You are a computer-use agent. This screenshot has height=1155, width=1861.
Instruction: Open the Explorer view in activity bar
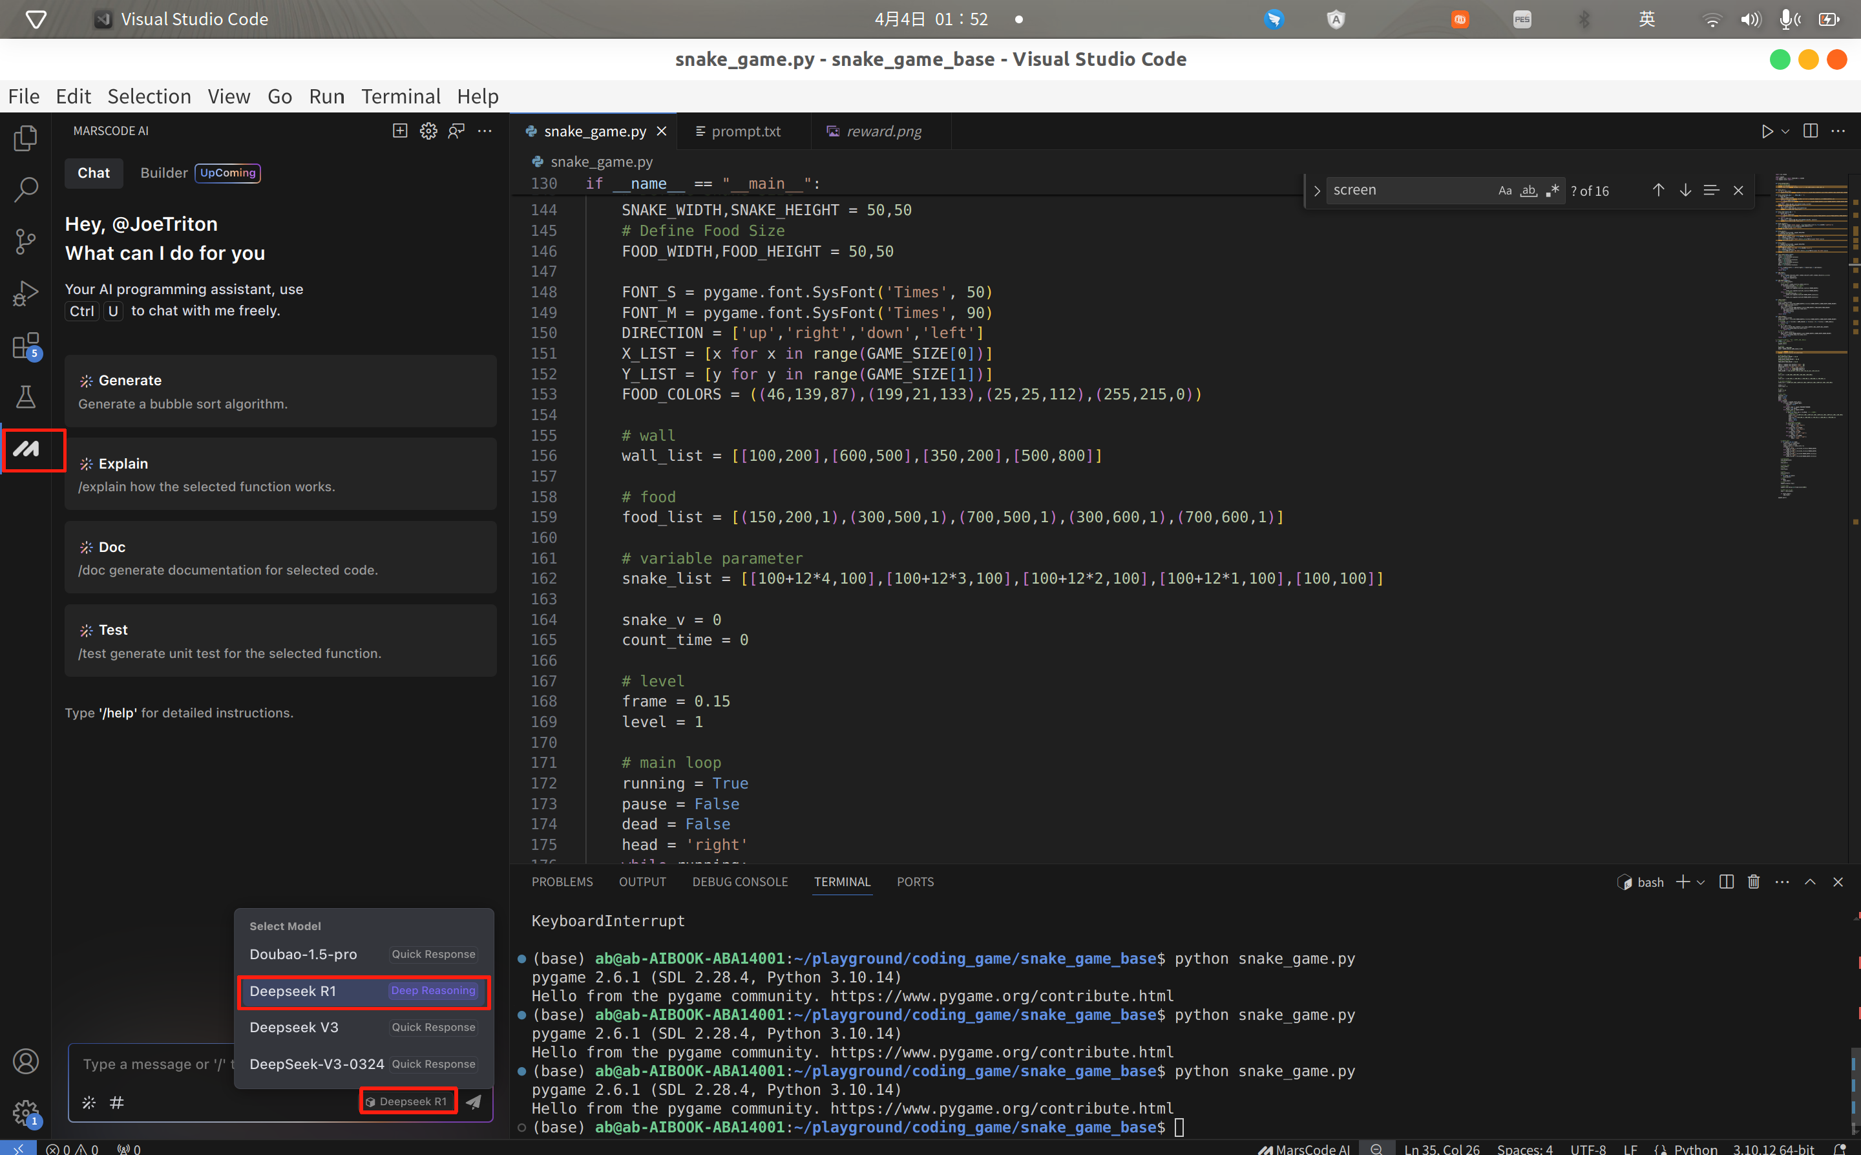[x=25, y=138]
